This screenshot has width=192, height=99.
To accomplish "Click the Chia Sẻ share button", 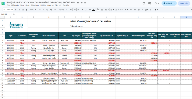I will point(168,3).
